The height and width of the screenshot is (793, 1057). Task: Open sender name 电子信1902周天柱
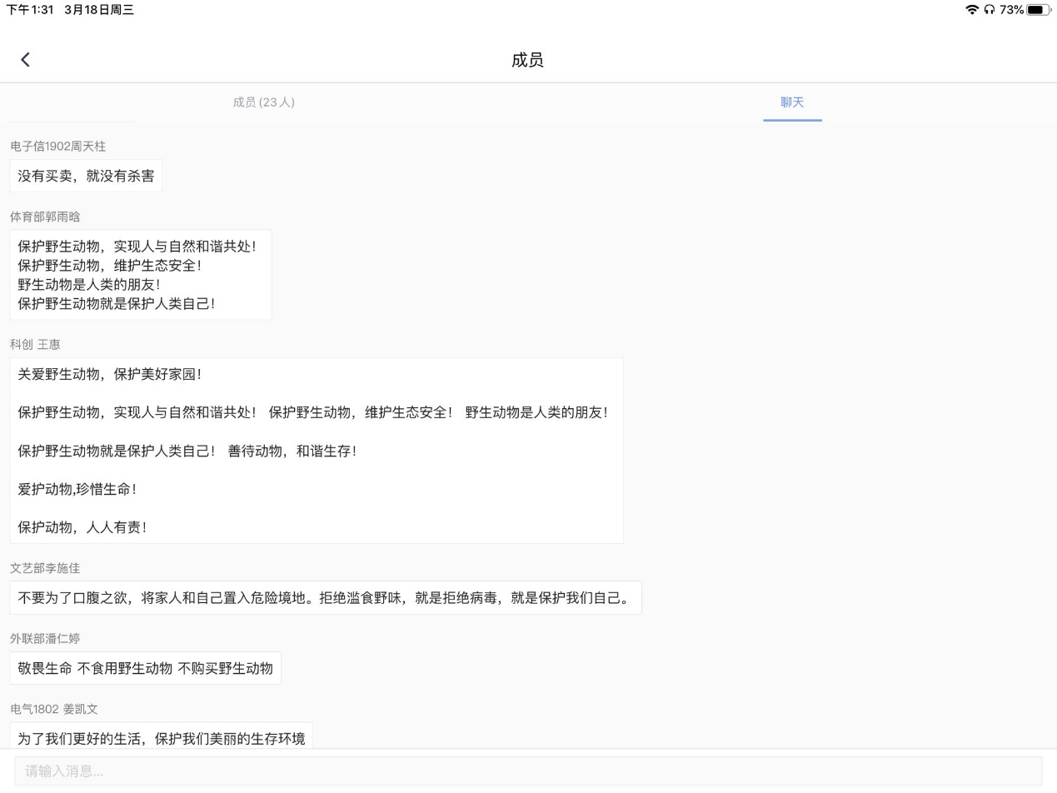[x=58, y=147]
